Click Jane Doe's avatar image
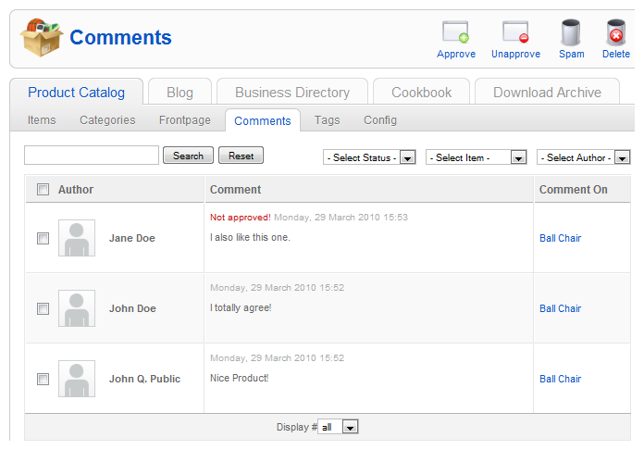 click(77, 238)
